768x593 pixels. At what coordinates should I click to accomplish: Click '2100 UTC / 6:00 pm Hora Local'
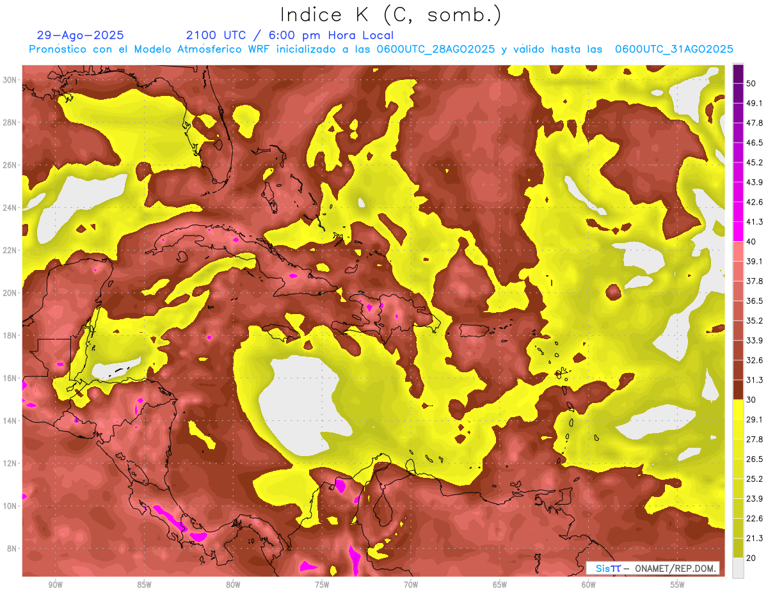[290, 35]
